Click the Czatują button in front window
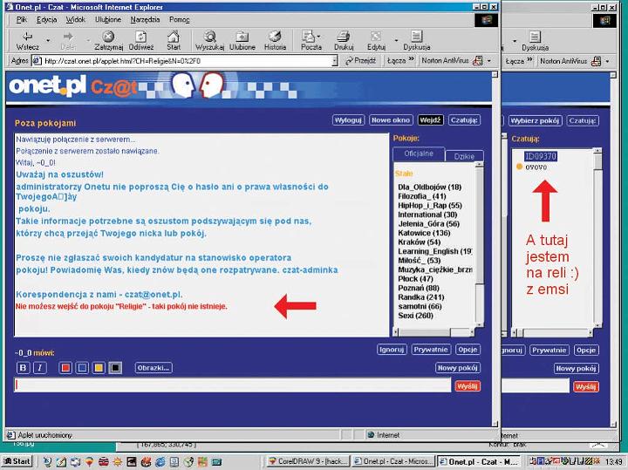Viewport: 628px width, 470px height. click(x=464, y=120)
